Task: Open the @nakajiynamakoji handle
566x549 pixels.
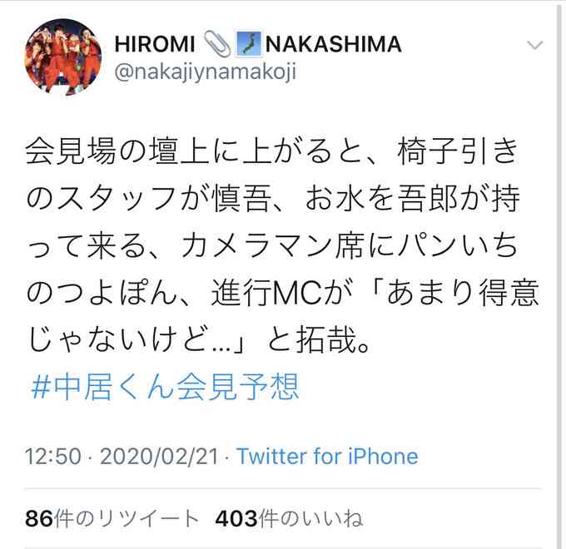Action: [206, 72]
